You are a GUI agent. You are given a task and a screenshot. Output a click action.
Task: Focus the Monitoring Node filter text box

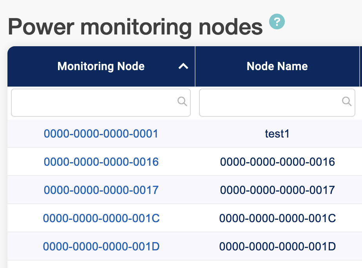[94, 103]
